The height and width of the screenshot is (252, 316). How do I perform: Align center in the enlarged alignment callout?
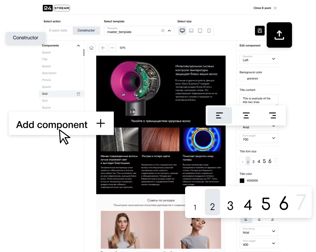click(x=246, y=115)
